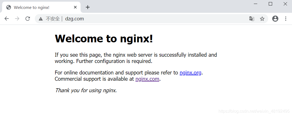Click the globe favicon on the tab
This screenshot has width=292, height=116.
pyautogui.click(x=9, y=7)
